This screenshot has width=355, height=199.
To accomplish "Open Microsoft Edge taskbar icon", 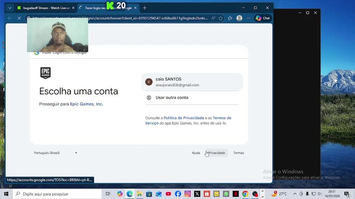I will (x=129, y=194).
